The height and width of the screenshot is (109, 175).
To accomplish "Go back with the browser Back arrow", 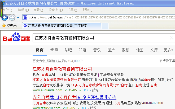I will coord(5,17).
